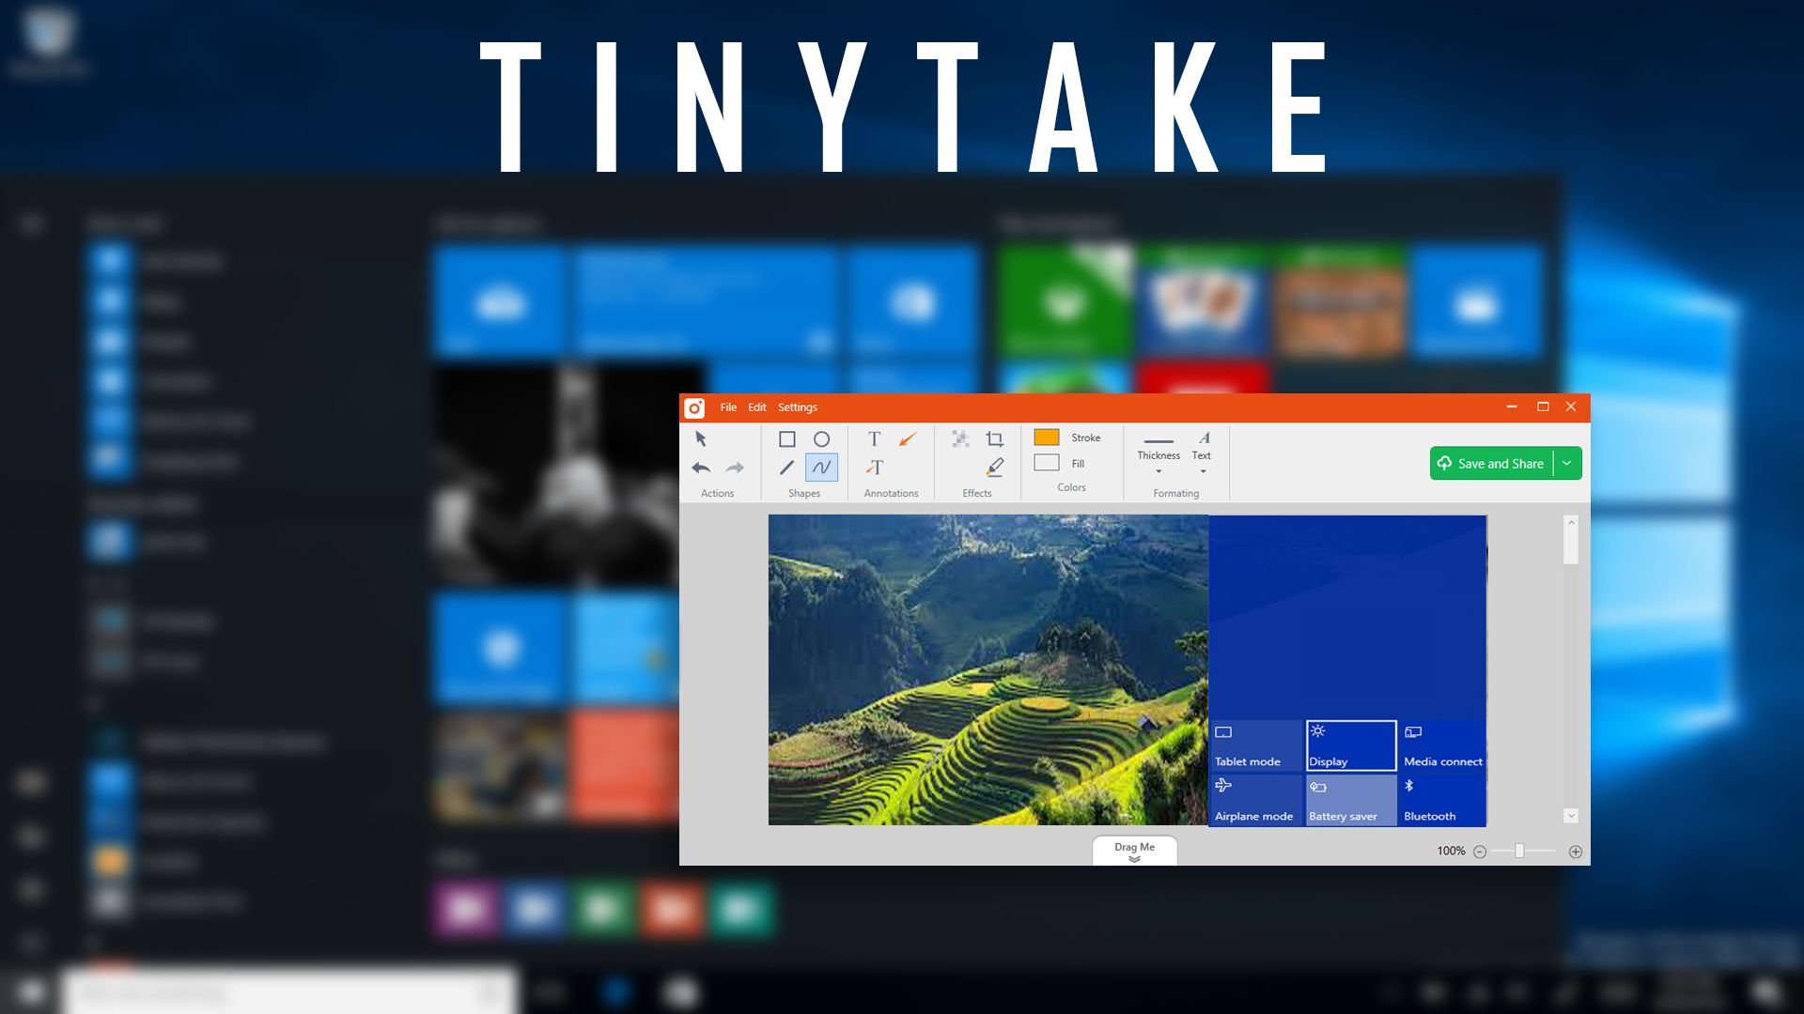Viewport: 1804px width, 1014px height.
Task: Click the Save and Share button
Action: tap(1492, 463)
